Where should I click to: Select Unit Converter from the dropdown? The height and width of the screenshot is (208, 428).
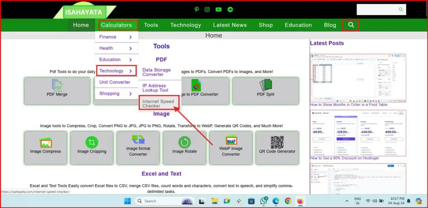click(x=115, y=82)
